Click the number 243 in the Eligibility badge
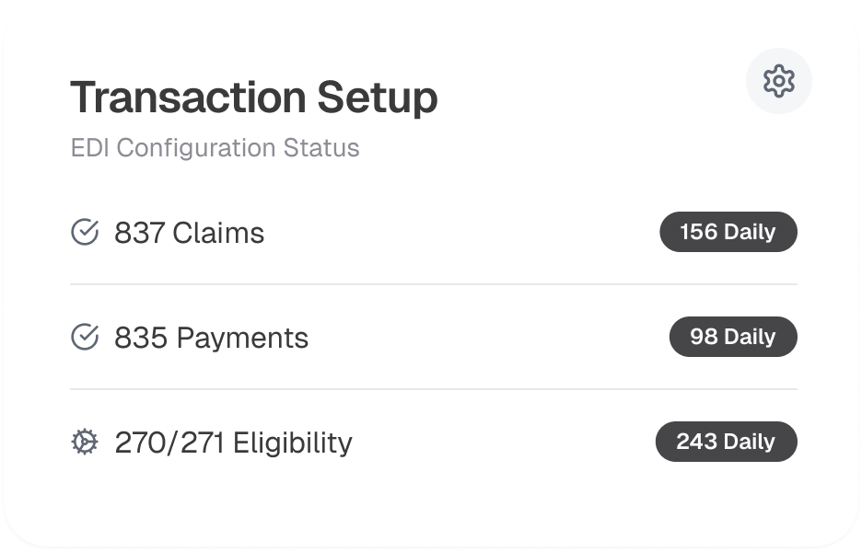Image resolution: width=862 pixels, height=552 pixels. [696, 442]
